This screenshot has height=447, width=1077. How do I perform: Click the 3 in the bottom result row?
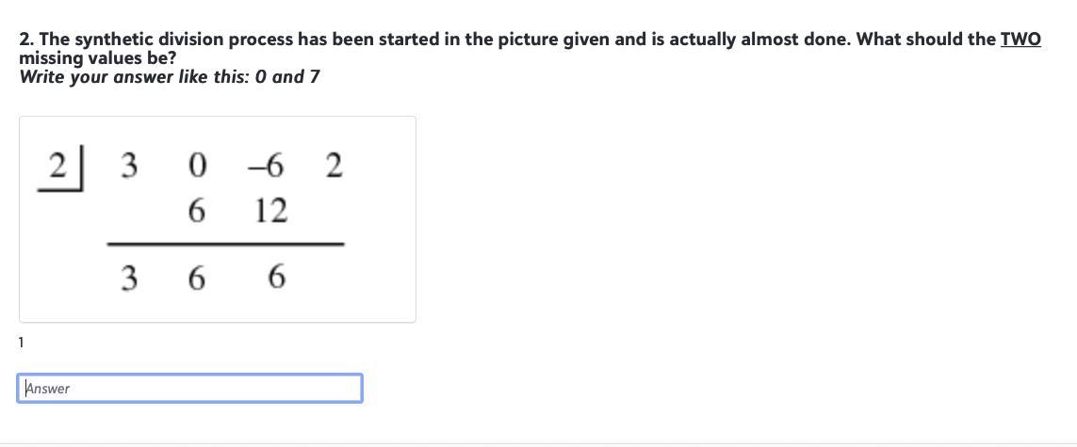pos(128,279)
